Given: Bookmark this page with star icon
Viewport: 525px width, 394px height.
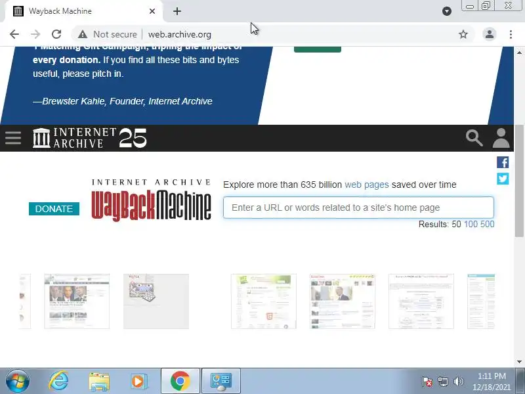Looking at the screenshot, I should click(463, 34).
